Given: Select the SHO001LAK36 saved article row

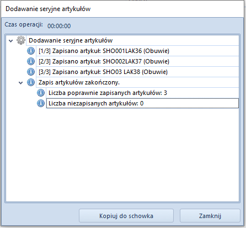Looking at the screenshot, I should coord(137,51).
